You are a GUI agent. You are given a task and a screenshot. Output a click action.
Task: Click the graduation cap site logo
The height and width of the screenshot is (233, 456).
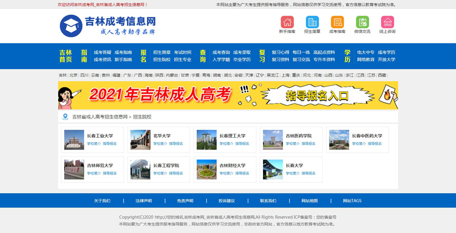click(x=71, y=26)
